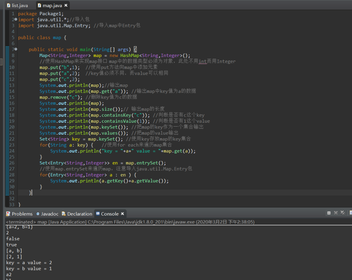Click the Terminate square icon in Console toolbar

coord(329,213)
